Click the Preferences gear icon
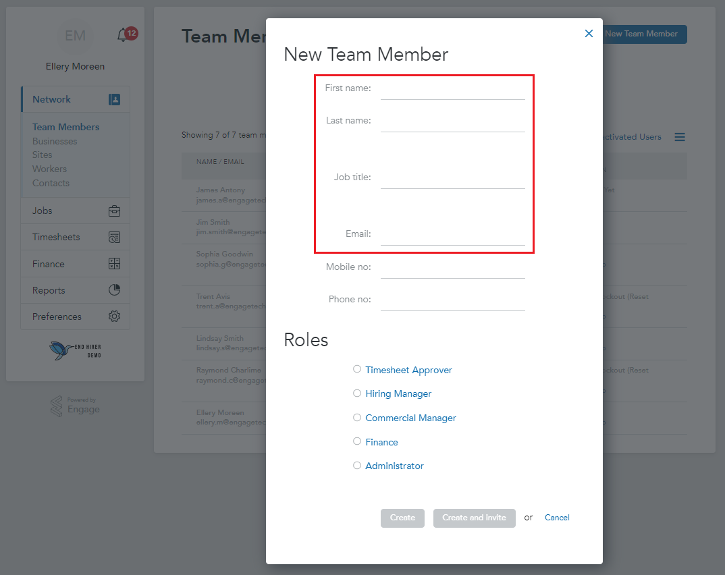Screen dimensions: 725x575 114,316
